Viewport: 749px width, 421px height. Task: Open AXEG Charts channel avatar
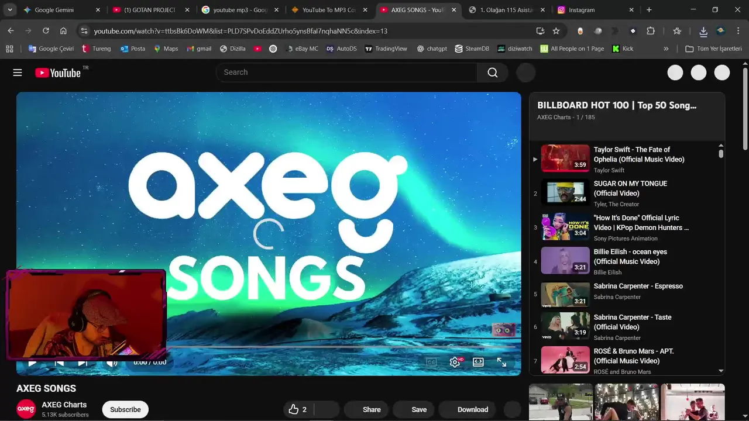click(x=26, y=409)
